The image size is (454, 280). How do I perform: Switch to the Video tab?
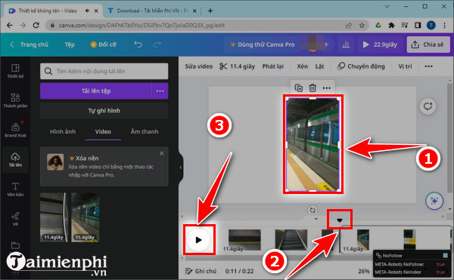103,131
